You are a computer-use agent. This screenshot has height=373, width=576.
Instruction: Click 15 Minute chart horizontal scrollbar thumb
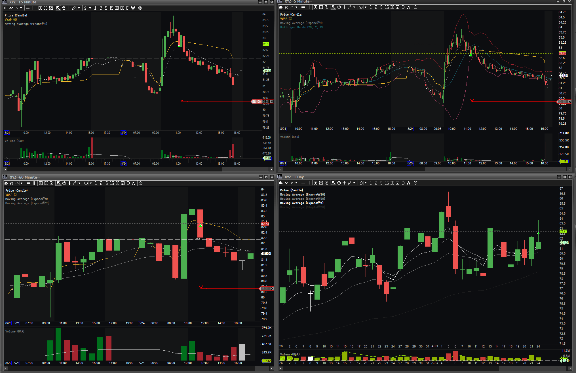point(245,169)
